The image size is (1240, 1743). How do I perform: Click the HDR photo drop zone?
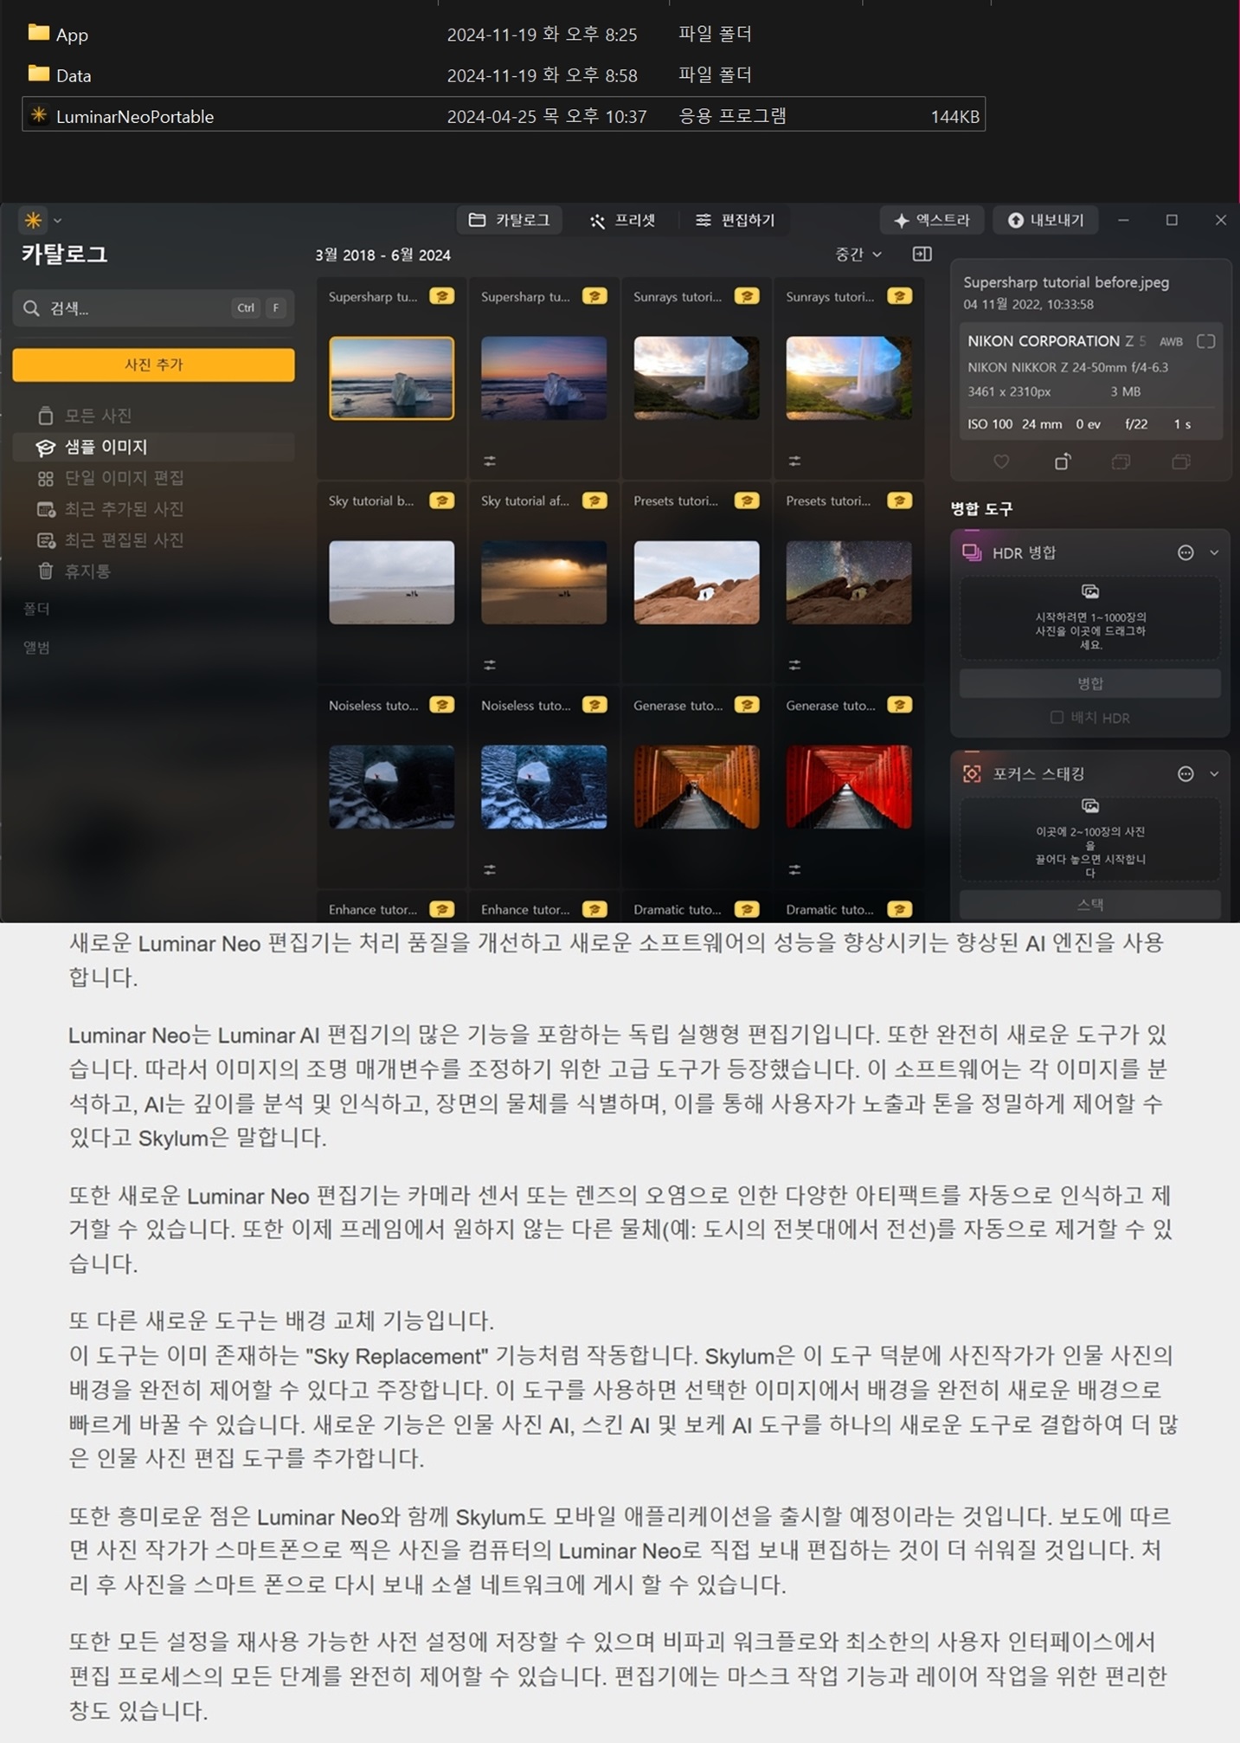[x=1090, y=618]
